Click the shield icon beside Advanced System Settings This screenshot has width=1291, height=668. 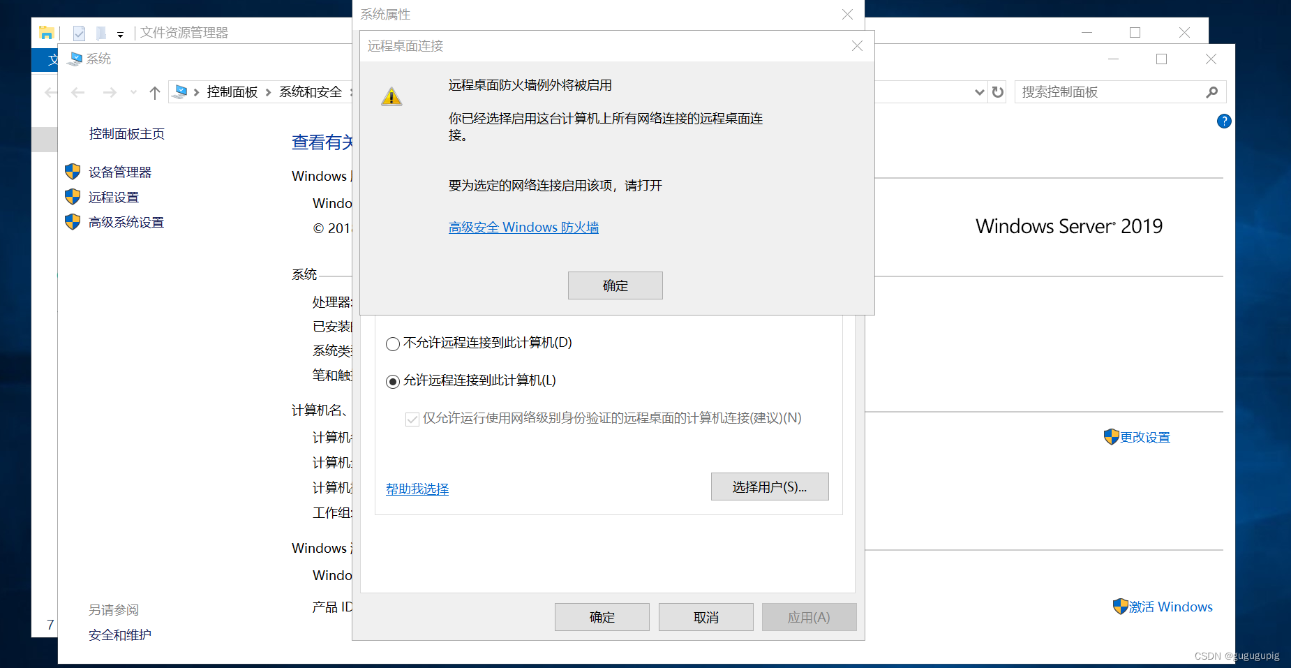(x=73, y=222)
